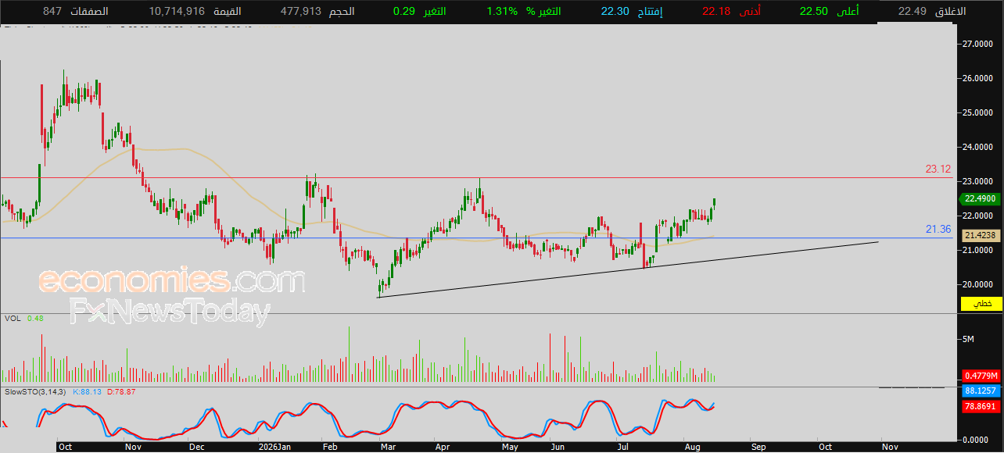Viewport: 1004px width, 453px height.
Task: Select the SlowSTO(3,14,3) indicator label
Action: pos(35,391)
